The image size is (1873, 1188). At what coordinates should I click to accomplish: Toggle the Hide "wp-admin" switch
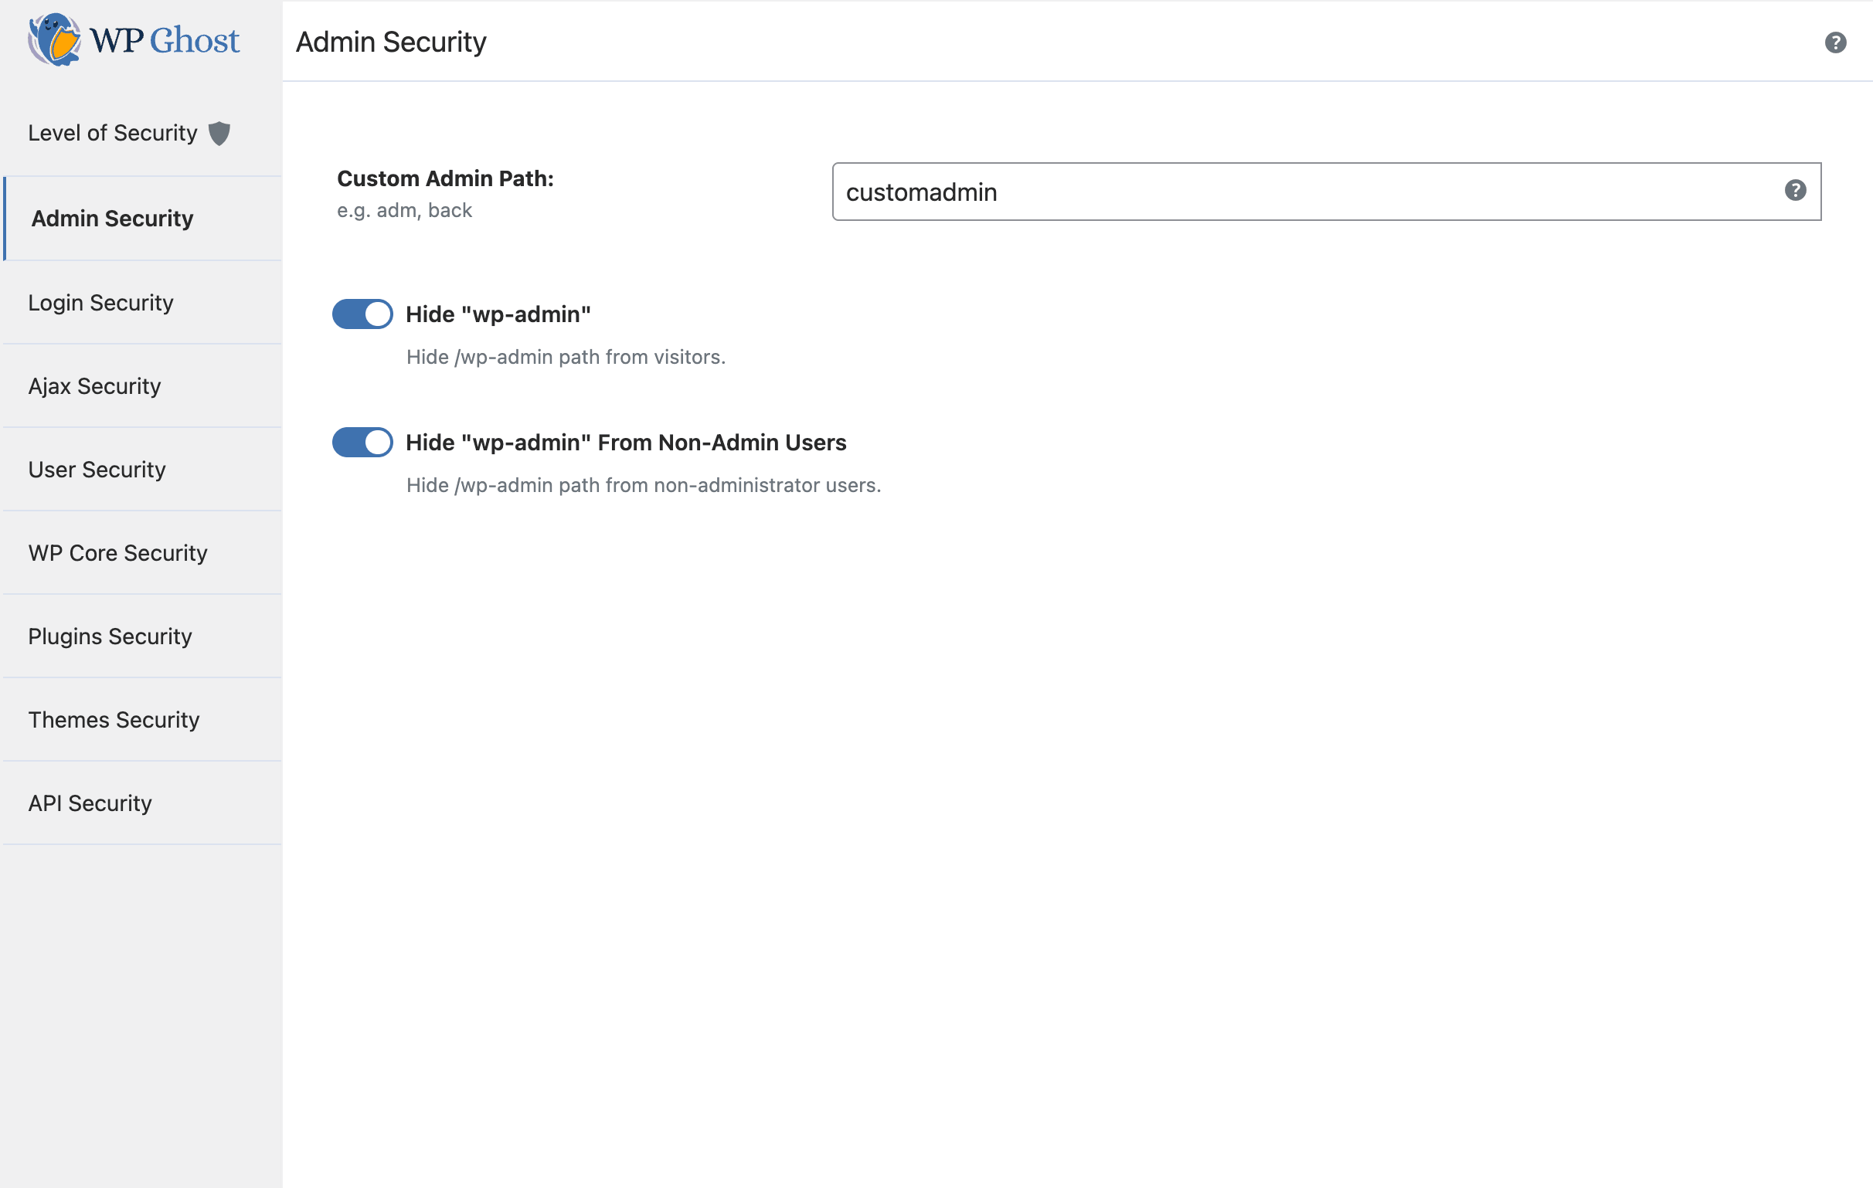[x=362, y=314]
